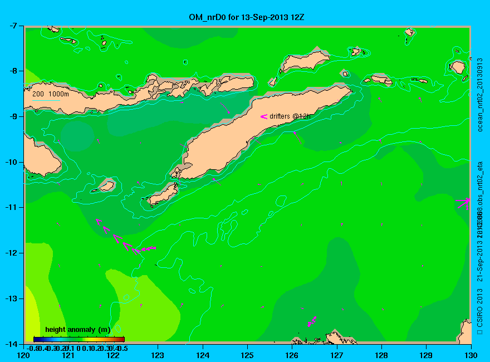Click the magenta arrow beside the drifters label
The height and width of the screenshot is (362, 490).
point(264,116)
